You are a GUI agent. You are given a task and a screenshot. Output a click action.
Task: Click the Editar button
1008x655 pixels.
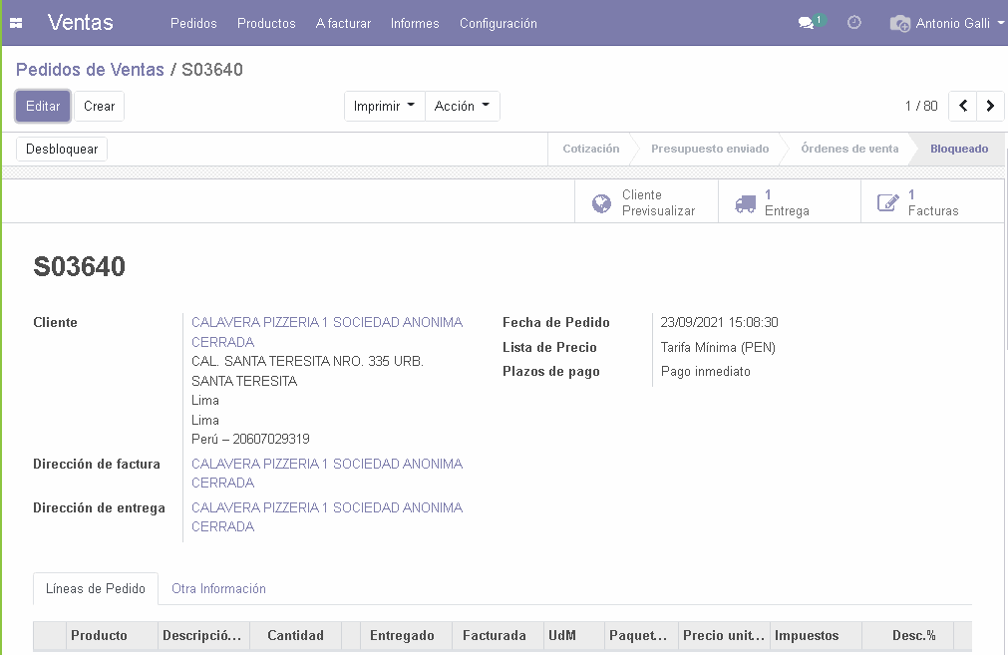click(x=43, y=106)
